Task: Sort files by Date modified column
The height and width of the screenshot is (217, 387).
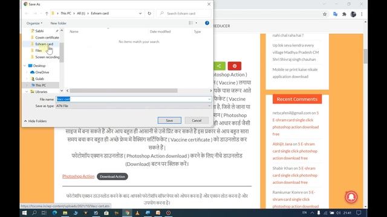Action: pyautogui.click(x=160, y=31)
